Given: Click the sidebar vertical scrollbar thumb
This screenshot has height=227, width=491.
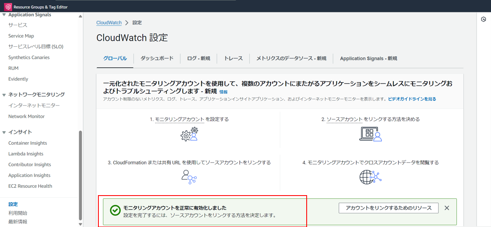Looking at the screenshot, I should [x=81, y=175].
